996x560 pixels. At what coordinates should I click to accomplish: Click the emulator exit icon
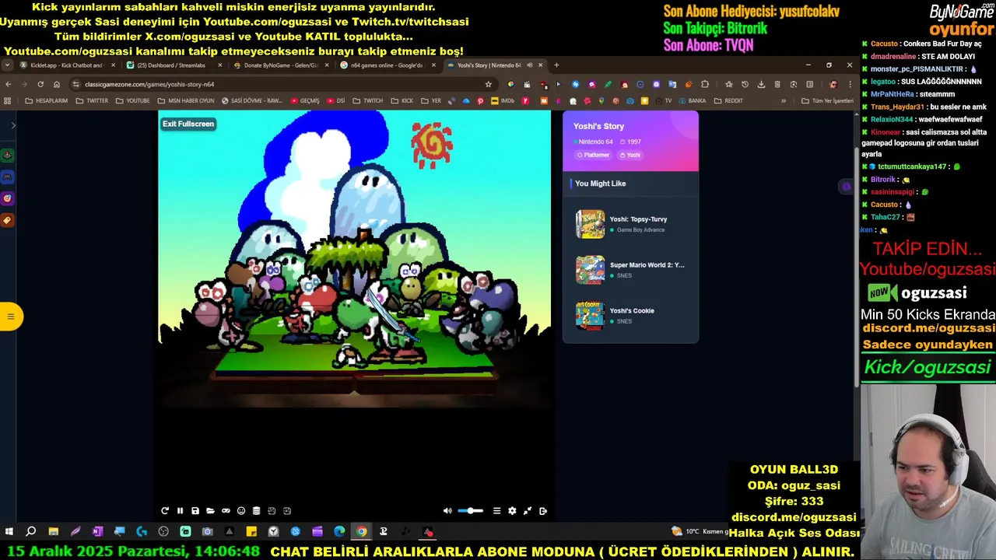[x=543, y=511]
